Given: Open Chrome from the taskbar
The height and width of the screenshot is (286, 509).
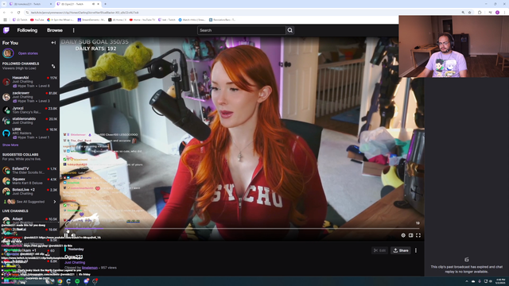Looking at the screenshot, I should click(60, 281).
